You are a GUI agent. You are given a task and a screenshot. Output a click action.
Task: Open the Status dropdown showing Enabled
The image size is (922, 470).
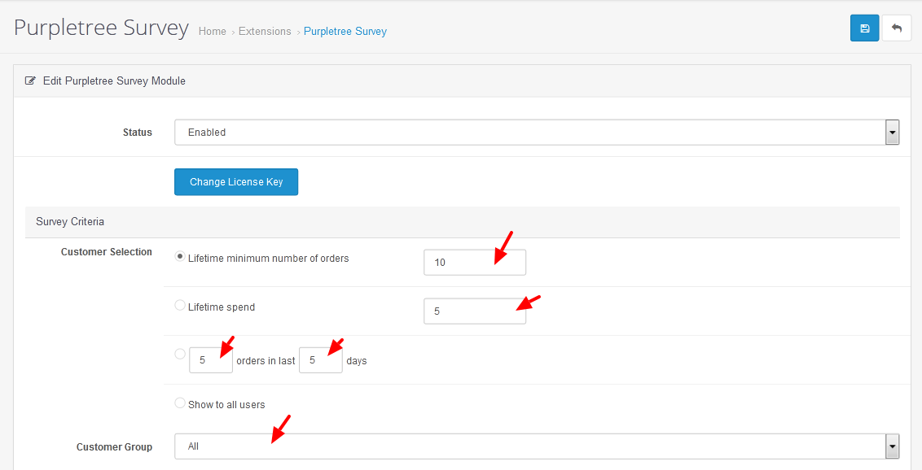[537, 132]
